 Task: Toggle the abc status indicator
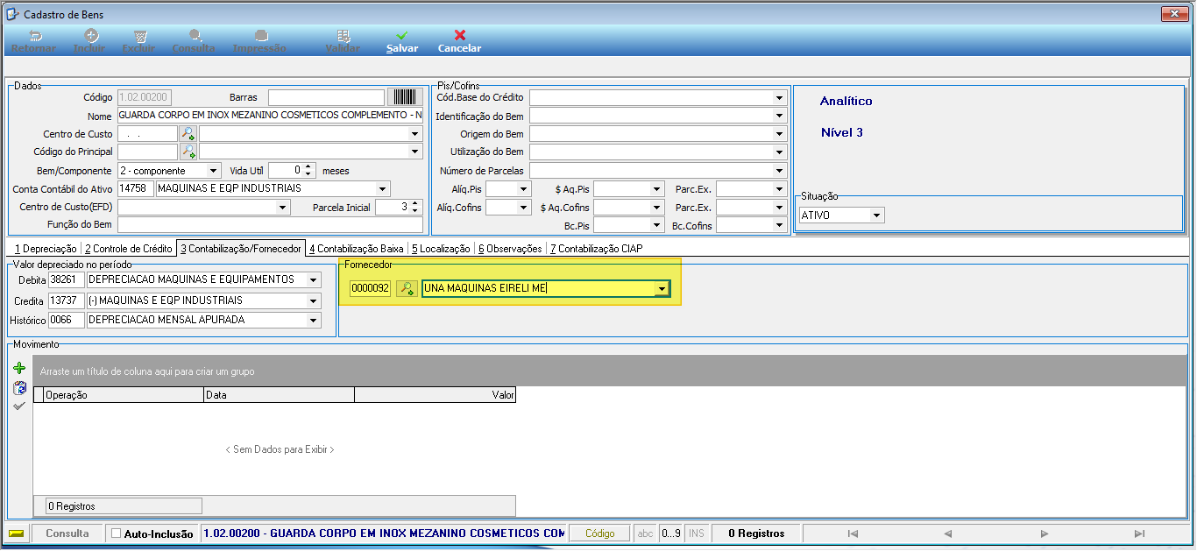(x=645, y=533)
